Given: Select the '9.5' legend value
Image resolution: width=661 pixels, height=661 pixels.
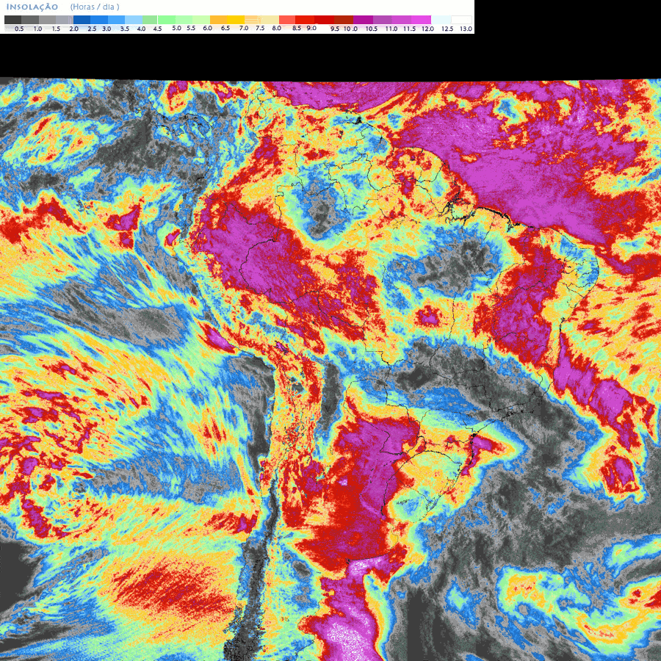Looking at the screenshot, I should coord(335,29).
